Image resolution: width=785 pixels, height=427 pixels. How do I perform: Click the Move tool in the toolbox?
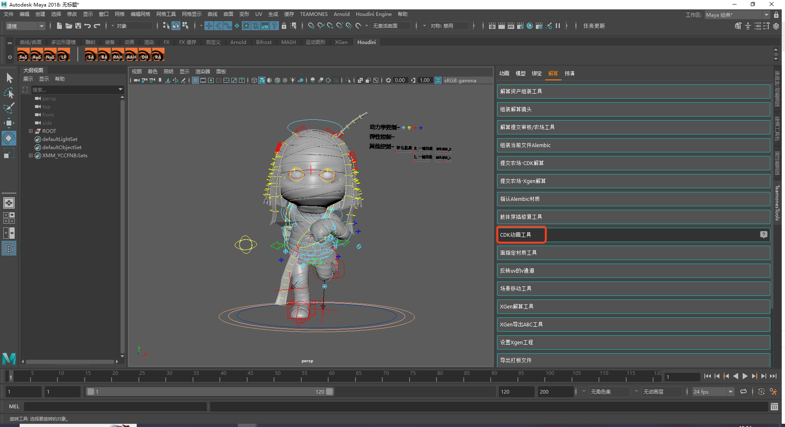(9, 123)
